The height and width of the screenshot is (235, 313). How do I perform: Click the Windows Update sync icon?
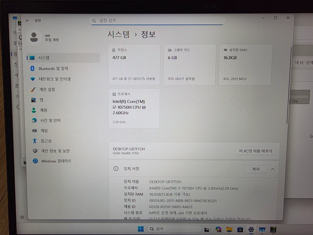point(35,161)
